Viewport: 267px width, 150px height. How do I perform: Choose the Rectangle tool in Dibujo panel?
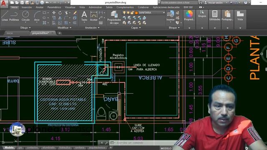[x=45, y=13]
